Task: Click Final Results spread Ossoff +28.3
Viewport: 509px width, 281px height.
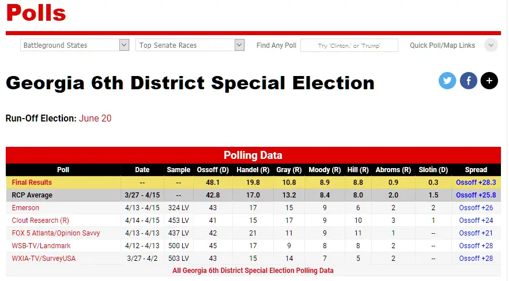Action: [476, 183]
